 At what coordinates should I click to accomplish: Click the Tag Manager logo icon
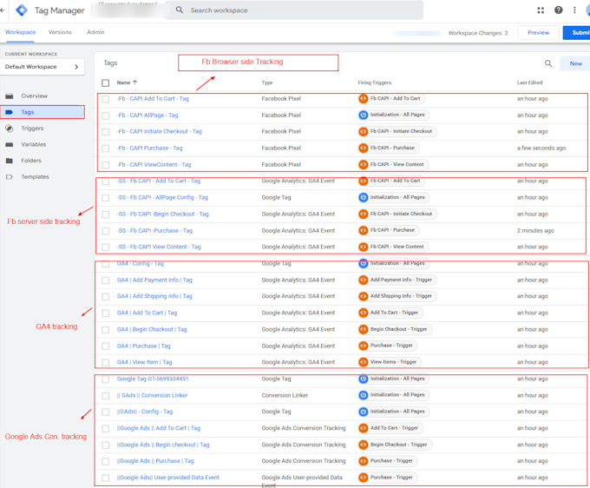coord(22,10)
